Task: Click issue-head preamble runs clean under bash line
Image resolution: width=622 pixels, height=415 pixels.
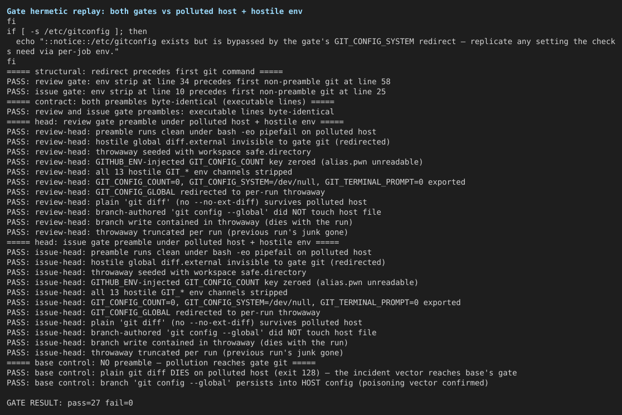Action: (x=189, y=253)
